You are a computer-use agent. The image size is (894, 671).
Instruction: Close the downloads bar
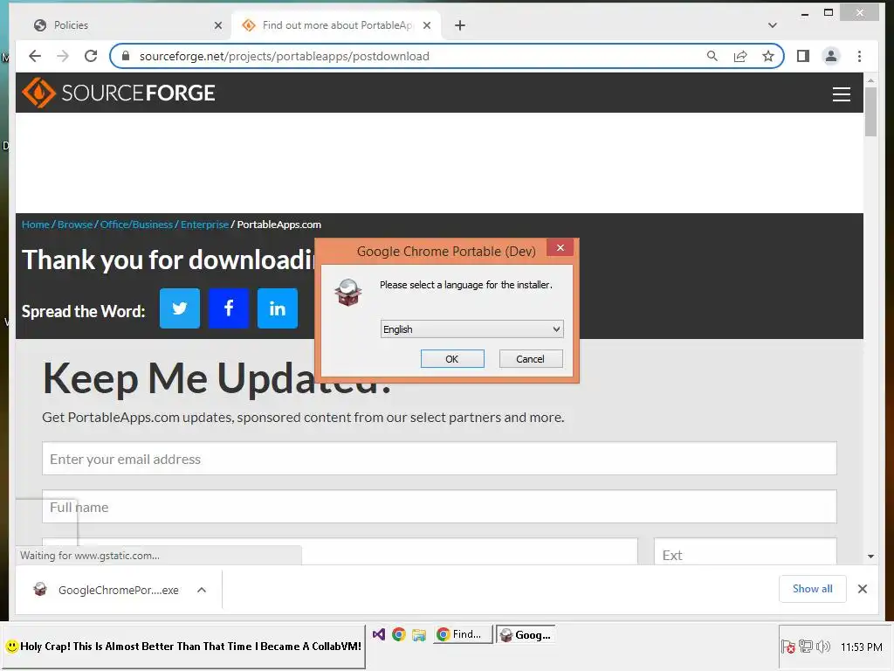pos(862,589)
